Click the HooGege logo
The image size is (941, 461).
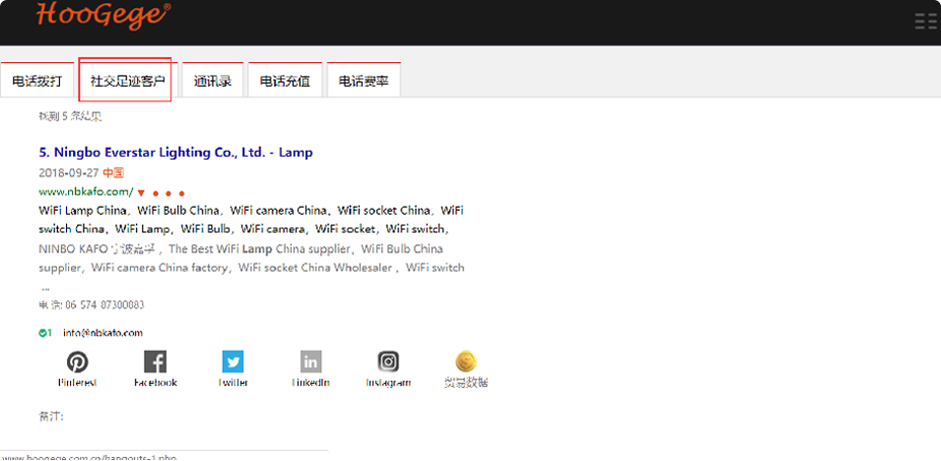[103, 15]
